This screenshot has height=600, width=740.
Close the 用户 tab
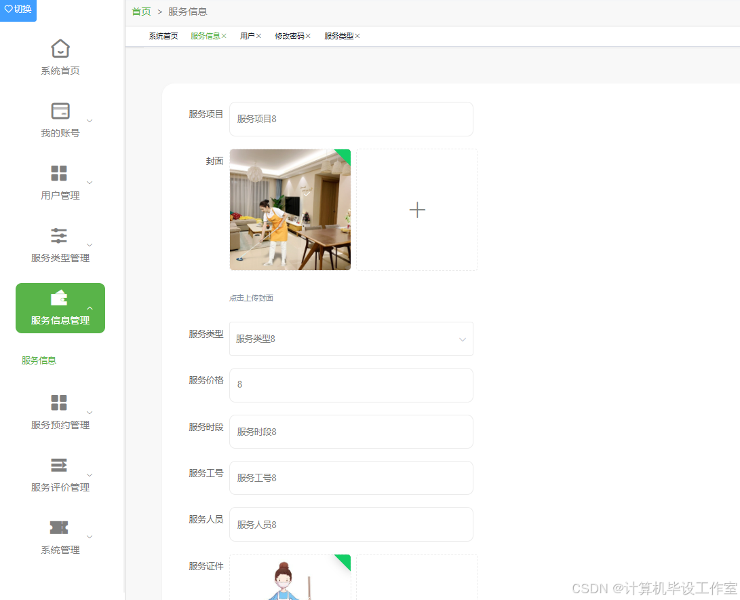pos(258,36)
